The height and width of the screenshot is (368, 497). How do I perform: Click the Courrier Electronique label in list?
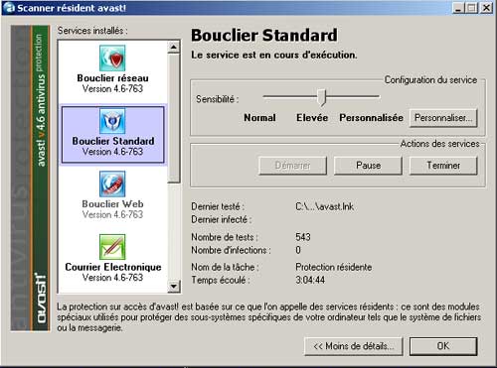[x=113, y=267]
